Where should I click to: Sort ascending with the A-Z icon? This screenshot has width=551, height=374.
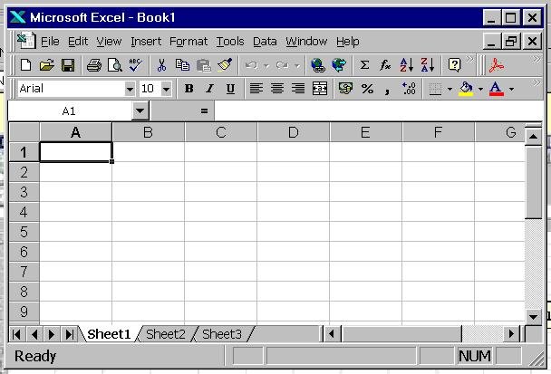pyautogui.click(x=407, y=65)
